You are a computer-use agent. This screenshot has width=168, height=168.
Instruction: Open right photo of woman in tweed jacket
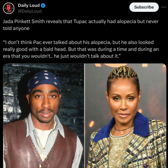coord(126,116)
